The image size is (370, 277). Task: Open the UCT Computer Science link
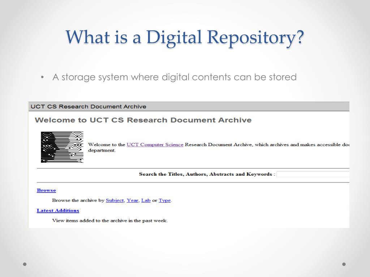click(x=155, y=145)
